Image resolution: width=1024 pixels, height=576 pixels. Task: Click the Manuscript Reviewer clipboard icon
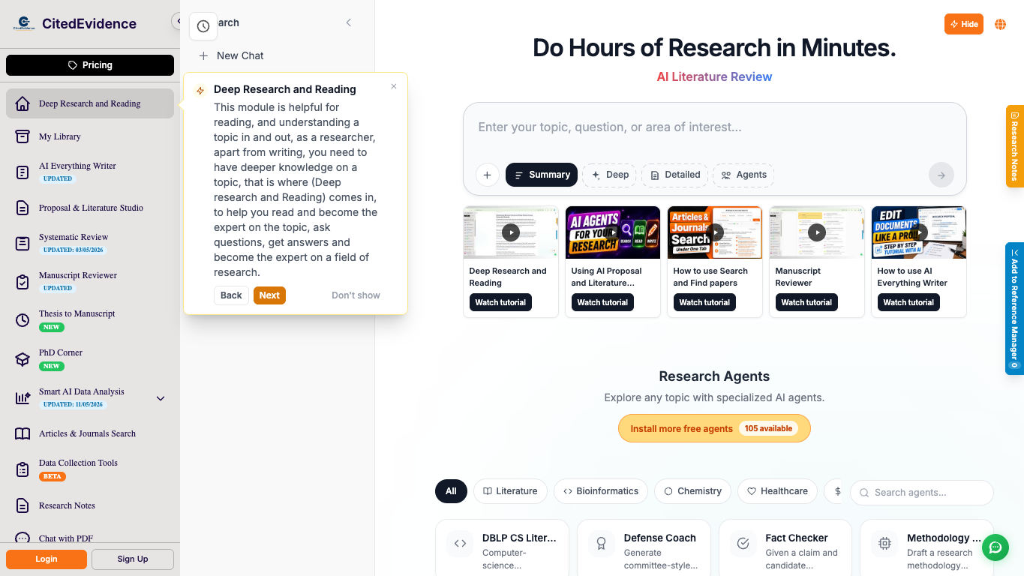(x=23, y=282)
